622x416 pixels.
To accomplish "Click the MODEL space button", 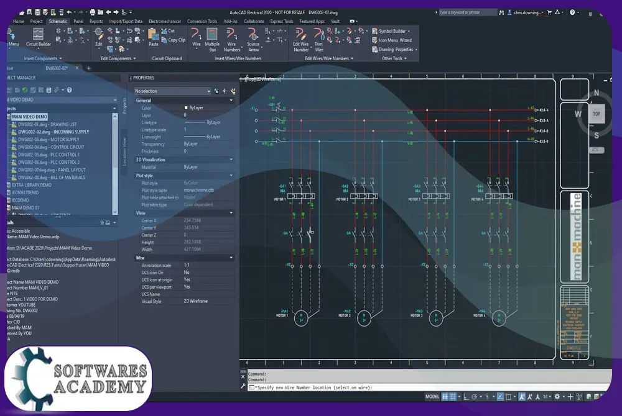I will (x=432, y=397).
